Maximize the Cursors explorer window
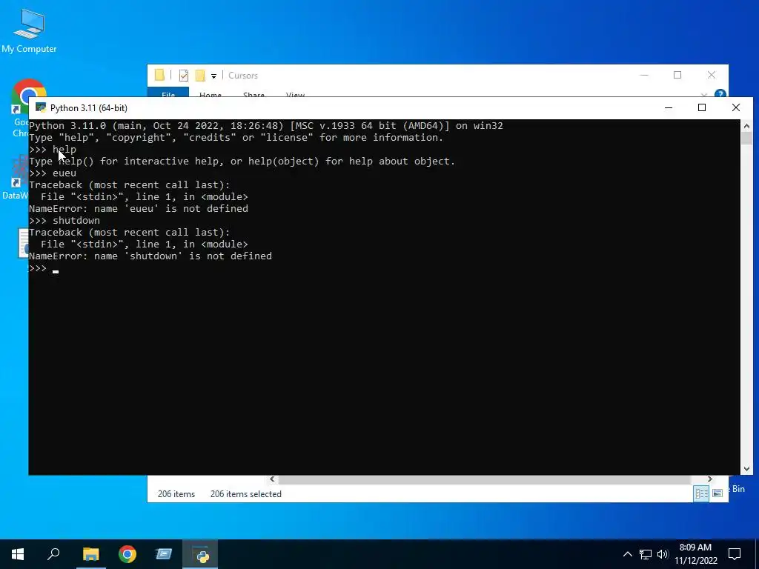The height and width of the screenshot is (569, 759). pyautogui.click(x=677, y=75)
